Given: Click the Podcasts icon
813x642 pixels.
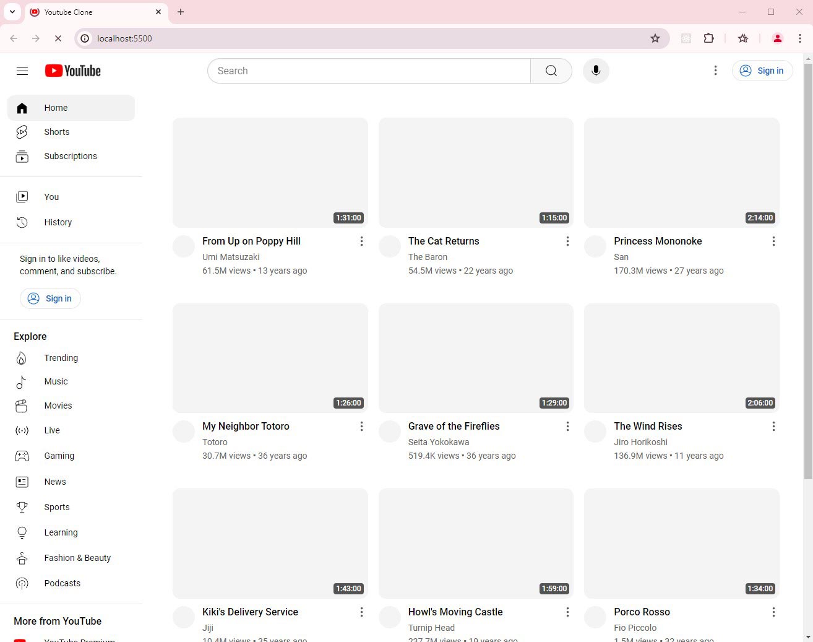Looking at the screenshot, I should point(22,583).
